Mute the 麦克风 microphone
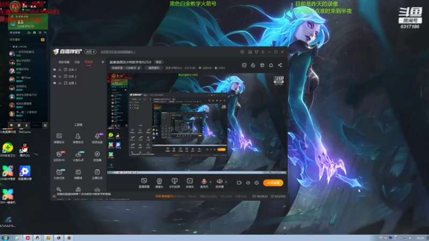This screenshot has width=429, height=241. [x=204, y=183]
